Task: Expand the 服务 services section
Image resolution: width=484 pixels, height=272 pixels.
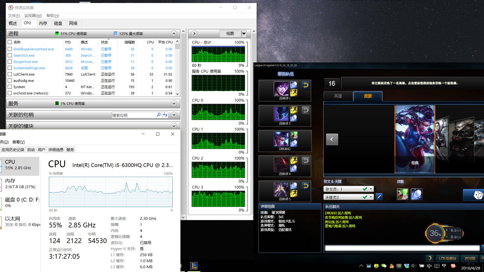Action: click(174, 104)
